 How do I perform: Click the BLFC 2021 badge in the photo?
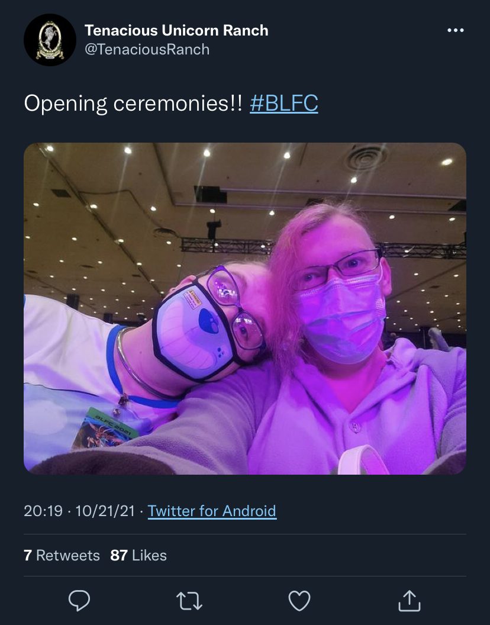click(x=105, y=428)
